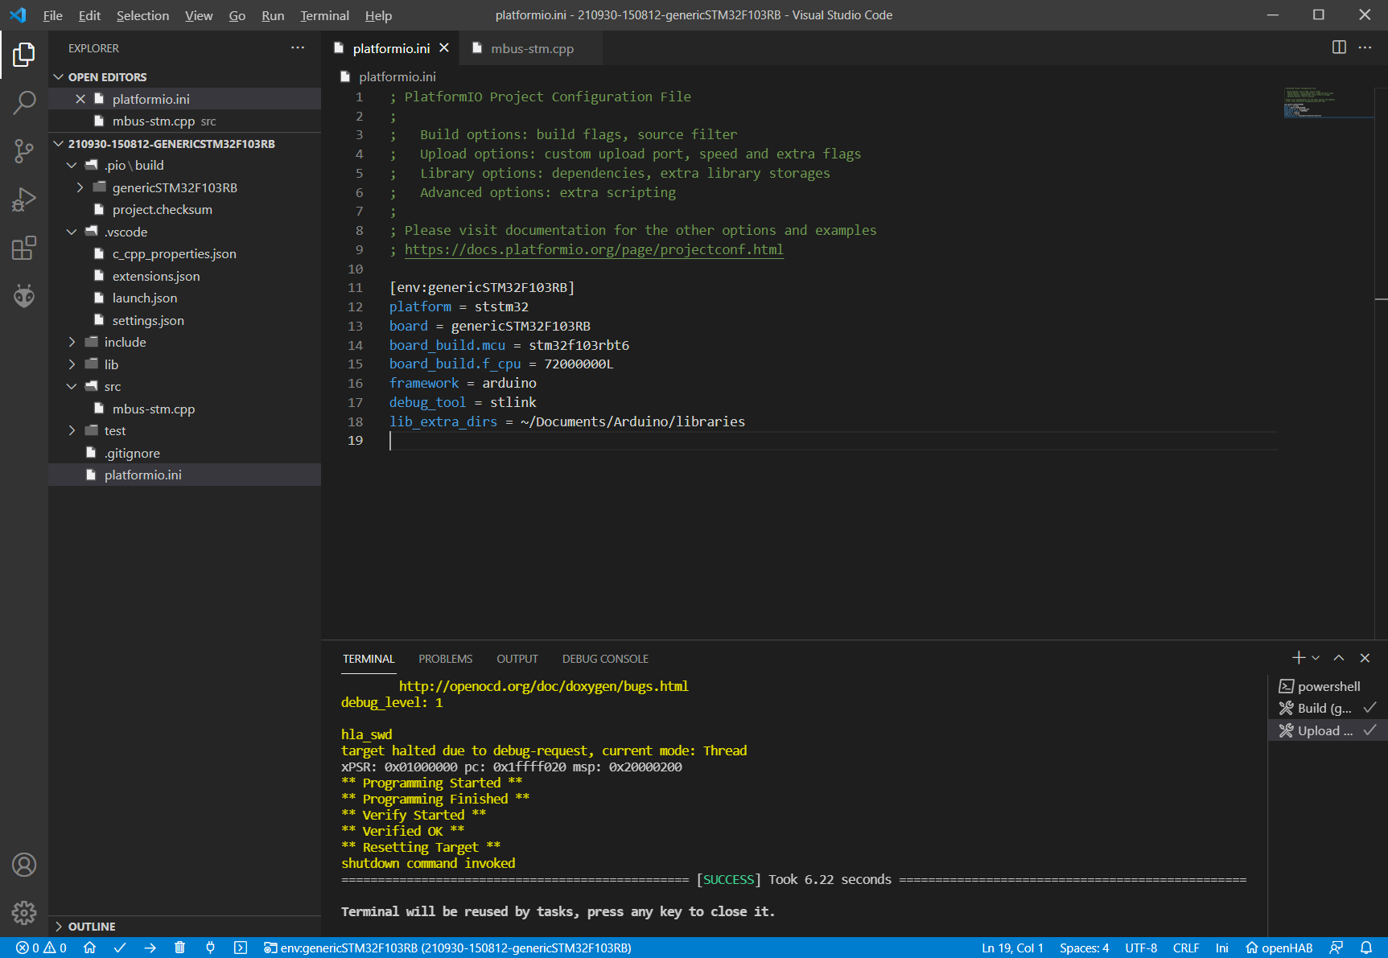1388x958 pixels.
Task: Open c_cpp_properties.json file
Action: coord(185,253)
